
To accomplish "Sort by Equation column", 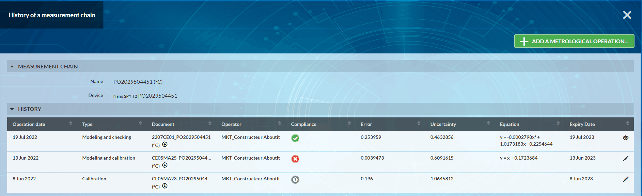I will [x=558, y=123].
